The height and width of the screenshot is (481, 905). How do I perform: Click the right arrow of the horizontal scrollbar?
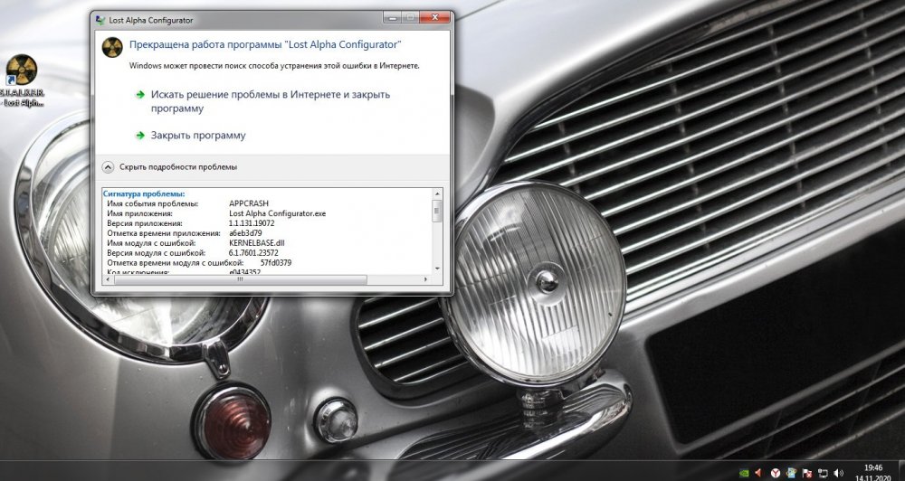[x=426, y=279]
